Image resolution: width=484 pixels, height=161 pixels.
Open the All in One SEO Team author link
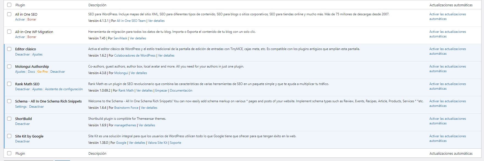point(131,21)
